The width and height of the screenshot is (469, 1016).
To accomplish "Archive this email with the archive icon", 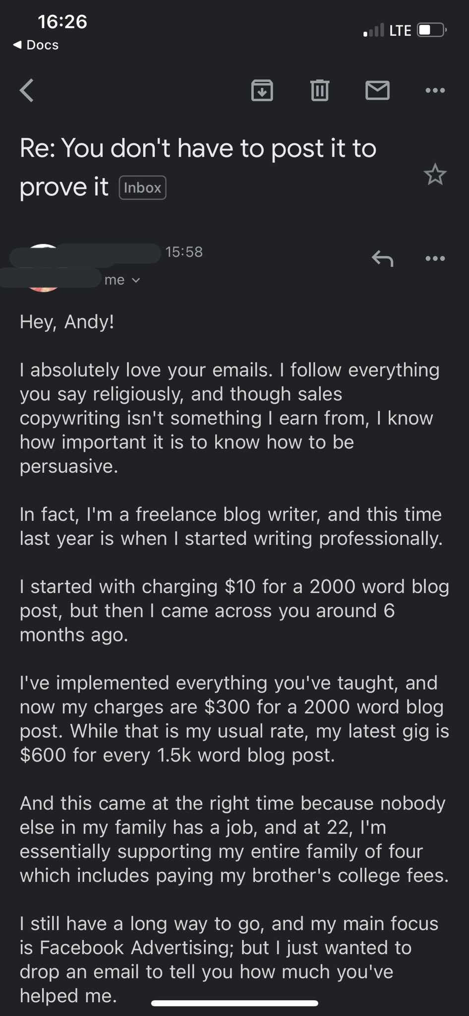I will [262, 90].
